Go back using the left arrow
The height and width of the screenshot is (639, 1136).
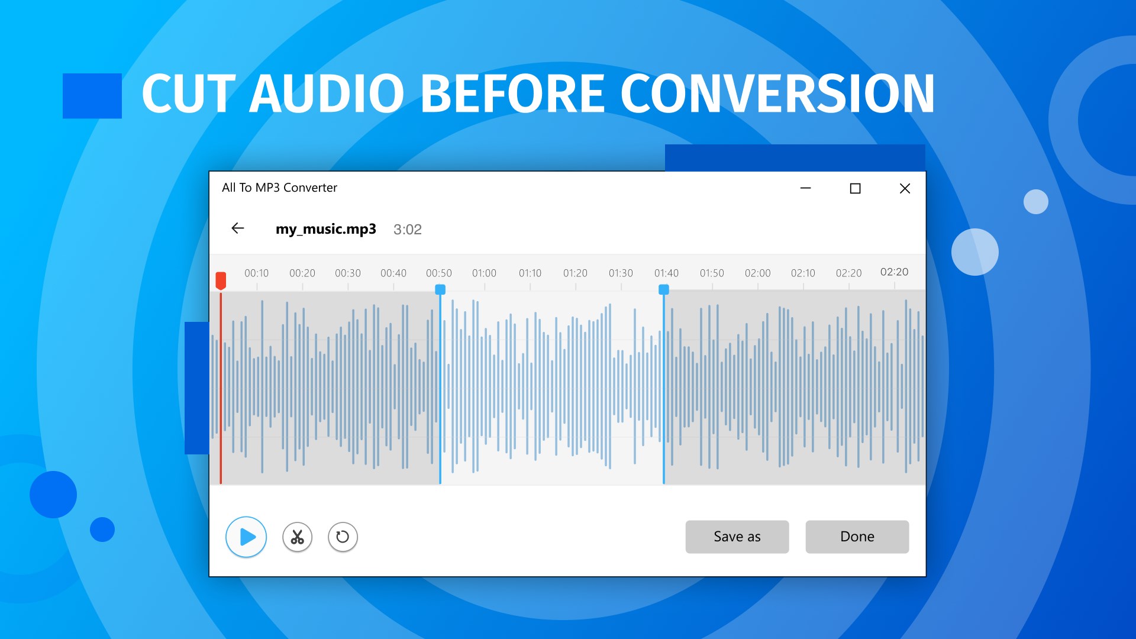pos(238,228)
